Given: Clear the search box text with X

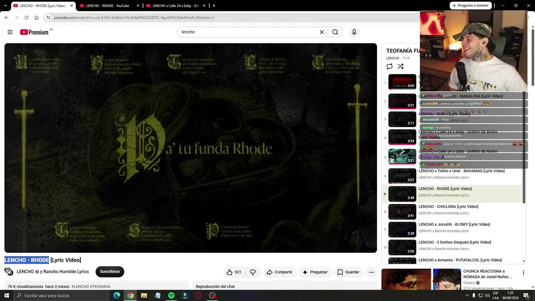Looking at the screenshot, I should point(322,32).
